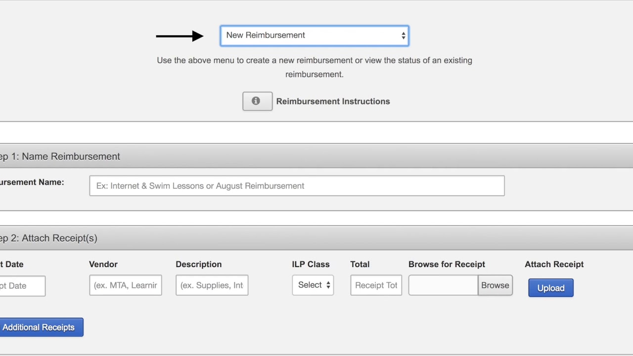
Task: Focus the Receipt Date input field
Action: point(22,286)
